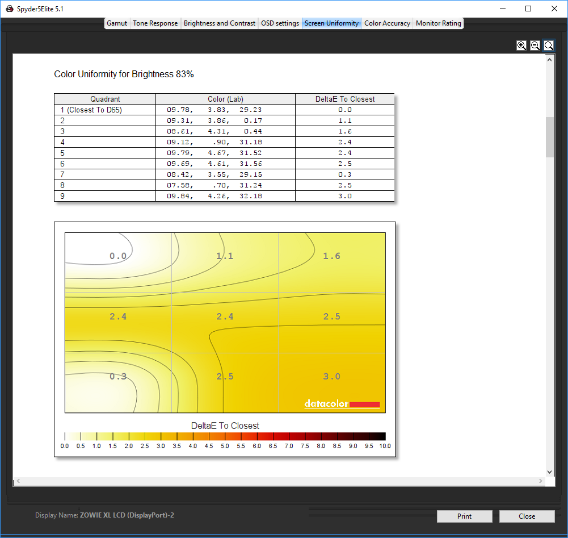Select the Brightness and Contrast tab
This screenshot has height=538, width=568.
coord(220,23)
